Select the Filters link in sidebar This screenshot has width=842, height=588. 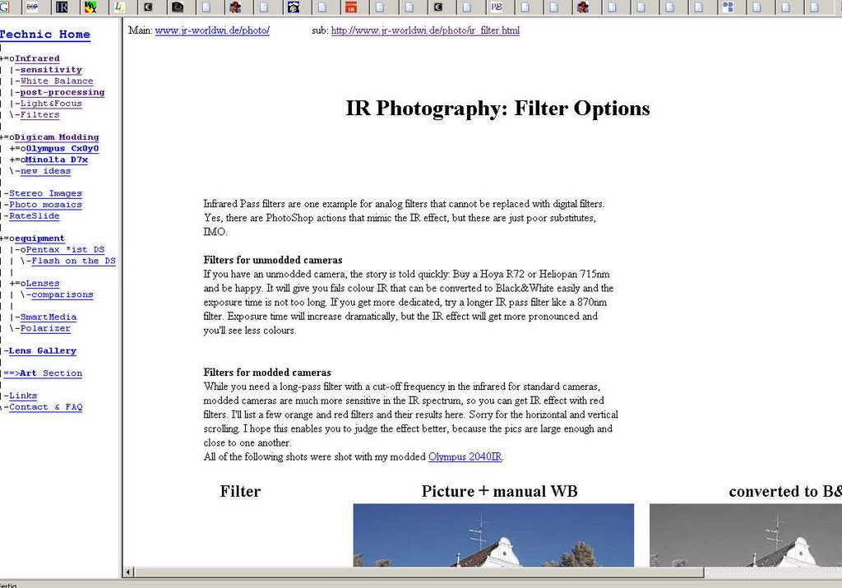39,115
